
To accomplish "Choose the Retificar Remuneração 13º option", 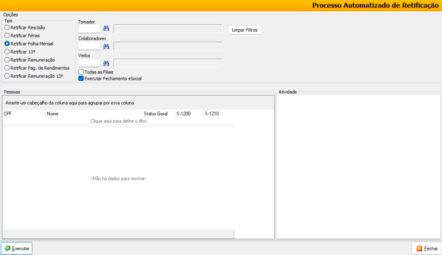I will 7,76.
